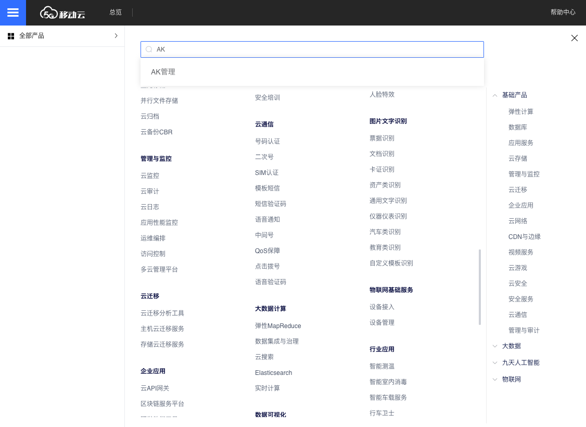Expand 全部产品 with right chevron arrow
This screenshot has width=586, height=427.
point(116,36)
